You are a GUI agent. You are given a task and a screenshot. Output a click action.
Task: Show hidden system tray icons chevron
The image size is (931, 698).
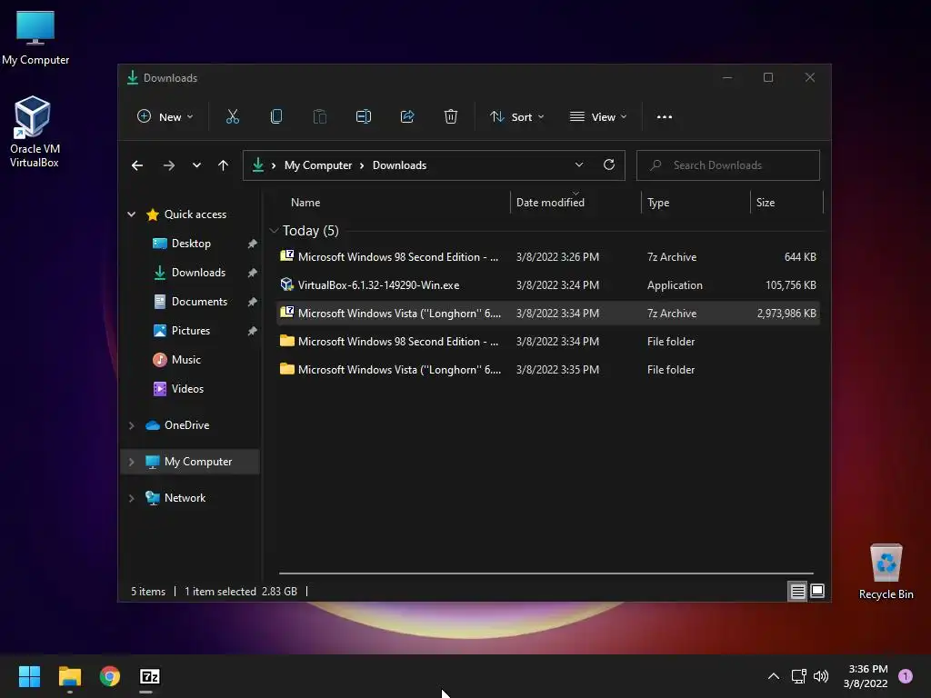tap(774, 676)
